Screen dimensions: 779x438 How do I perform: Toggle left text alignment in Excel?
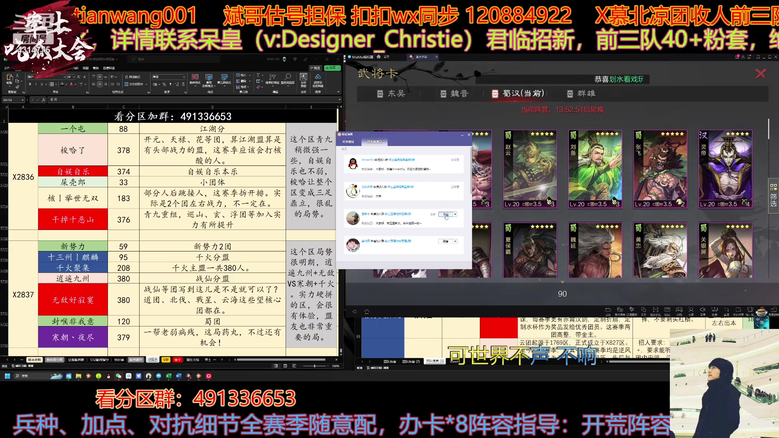[x=94, y=84]
